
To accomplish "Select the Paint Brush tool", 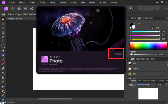I will click(x=3, y=60).
